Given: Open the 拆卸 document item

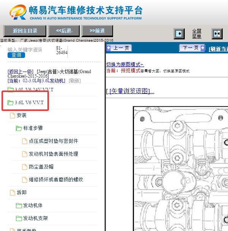Looking at the screenshot, I should click(x=22, y=192).
